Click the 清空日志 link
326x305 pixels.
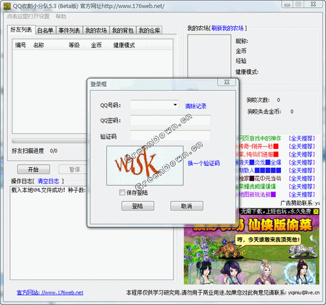click(48, 181)
